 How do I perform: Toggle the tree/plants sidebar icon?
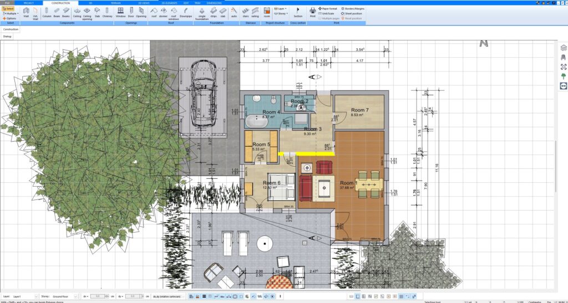[x=564, y=76]
